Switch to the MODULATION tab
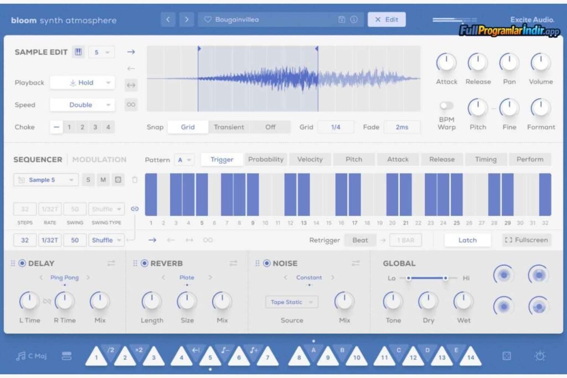Viewport: 567px width, 378px height. (x=99, y=159)
